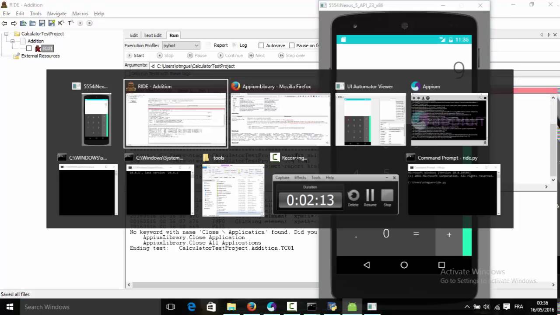Open the Action Center notification icon

(x=506, y=307)
